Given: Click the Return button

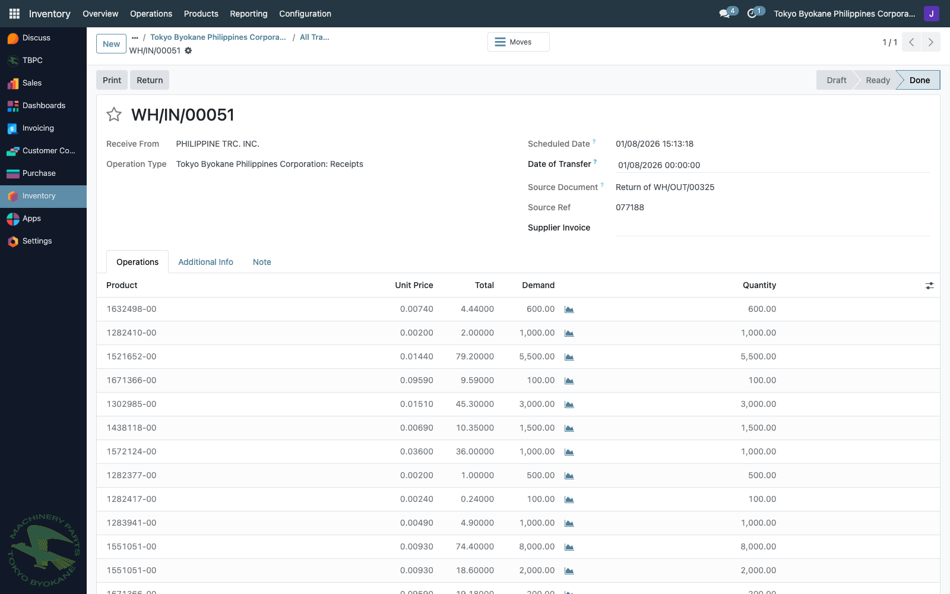Looking at the screenshot, I should pyautogui.click(x=150, y=80).
